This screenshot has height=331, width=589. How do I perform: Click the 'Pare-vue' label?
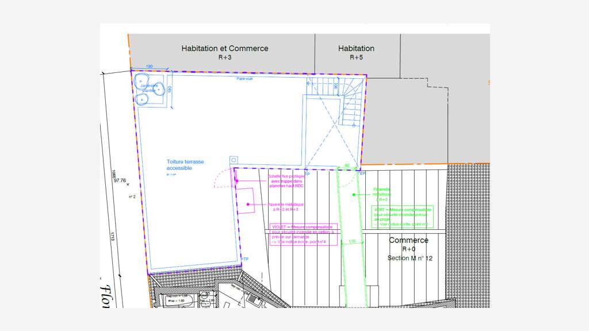point(244,79)
